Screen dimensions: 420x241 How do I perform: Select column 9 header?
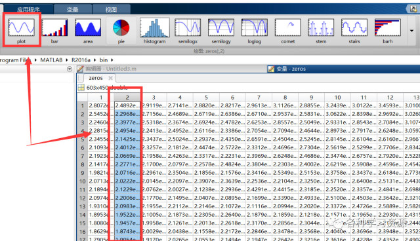[x=311, y=98]
